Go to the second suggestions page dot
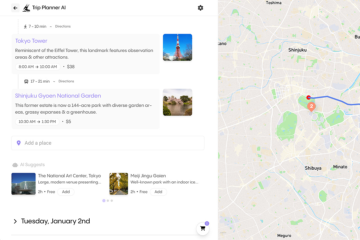This screenshot has width=360, height=240. (108, 201)
